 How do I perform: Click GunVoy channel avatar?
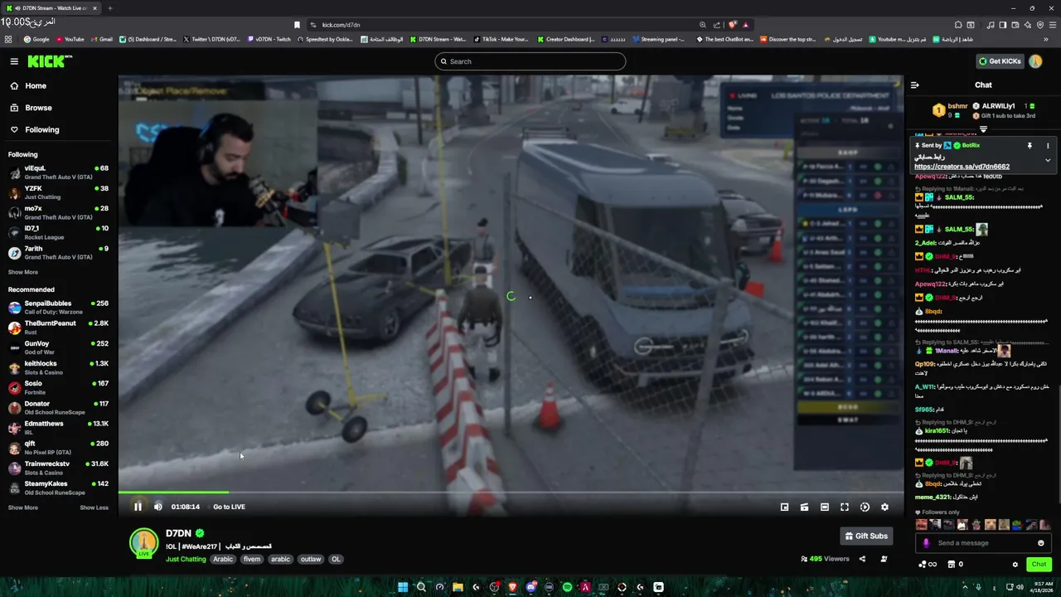click(14, 347)
